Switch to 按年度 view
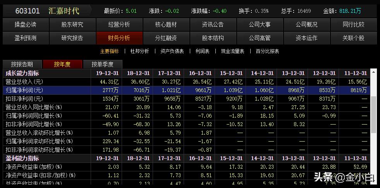Image resolution: width=380 pixels, height=188 pixels. 62,64
